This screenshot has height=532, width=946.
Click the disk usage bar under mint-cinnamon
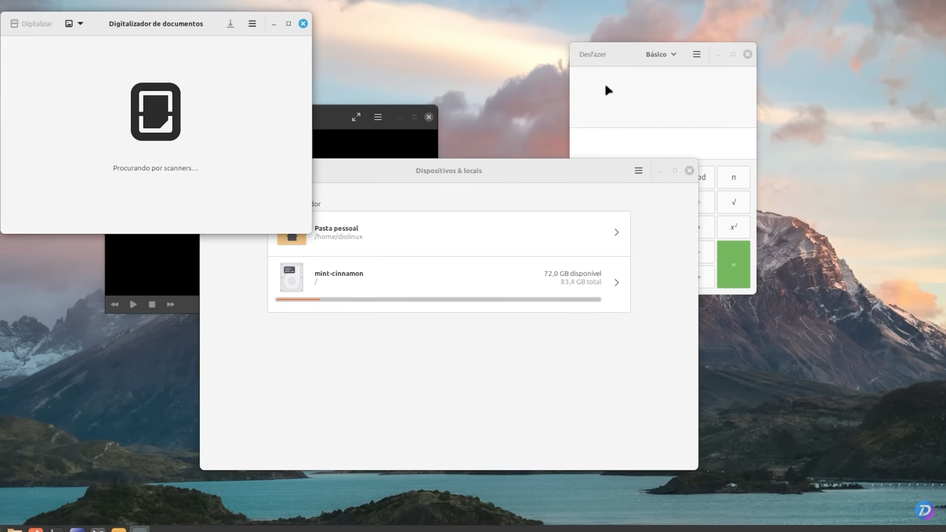438,299
